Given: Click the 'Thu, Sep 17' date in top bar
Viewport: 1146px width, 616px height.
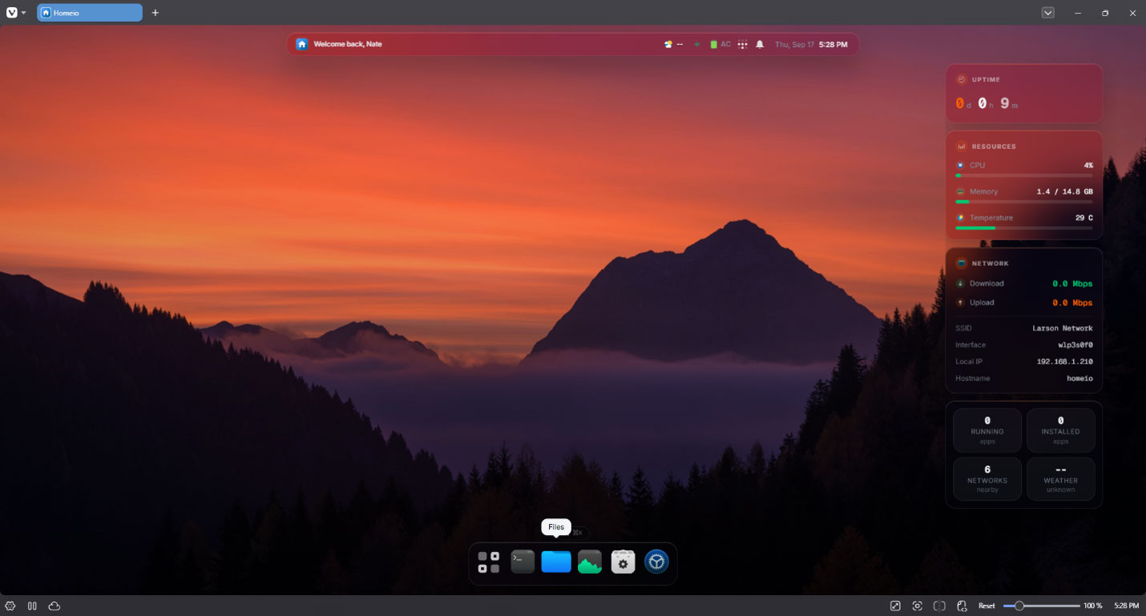Looking at the screenshot, I should pos(794,44).
